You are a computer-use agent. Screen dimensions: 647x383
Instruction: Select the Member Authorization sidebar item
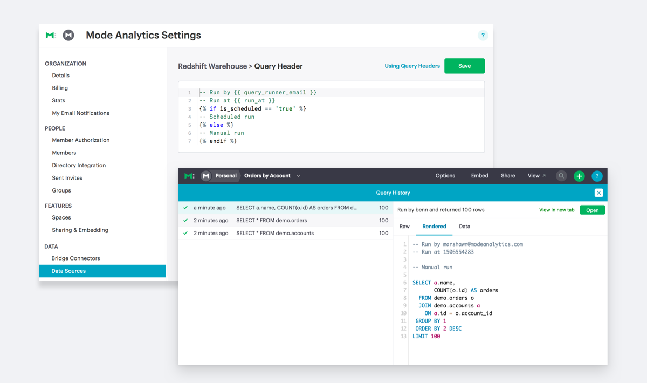(x=80, y=140)
